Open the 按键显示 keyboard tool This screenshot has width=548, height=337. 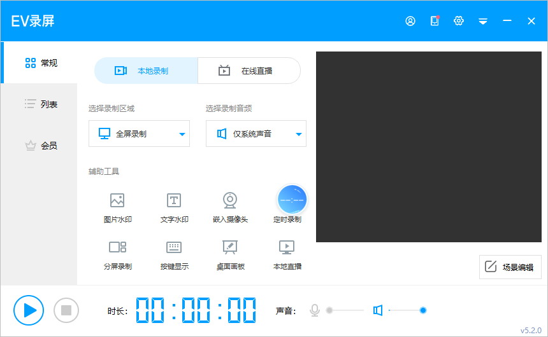coord(174,255)
